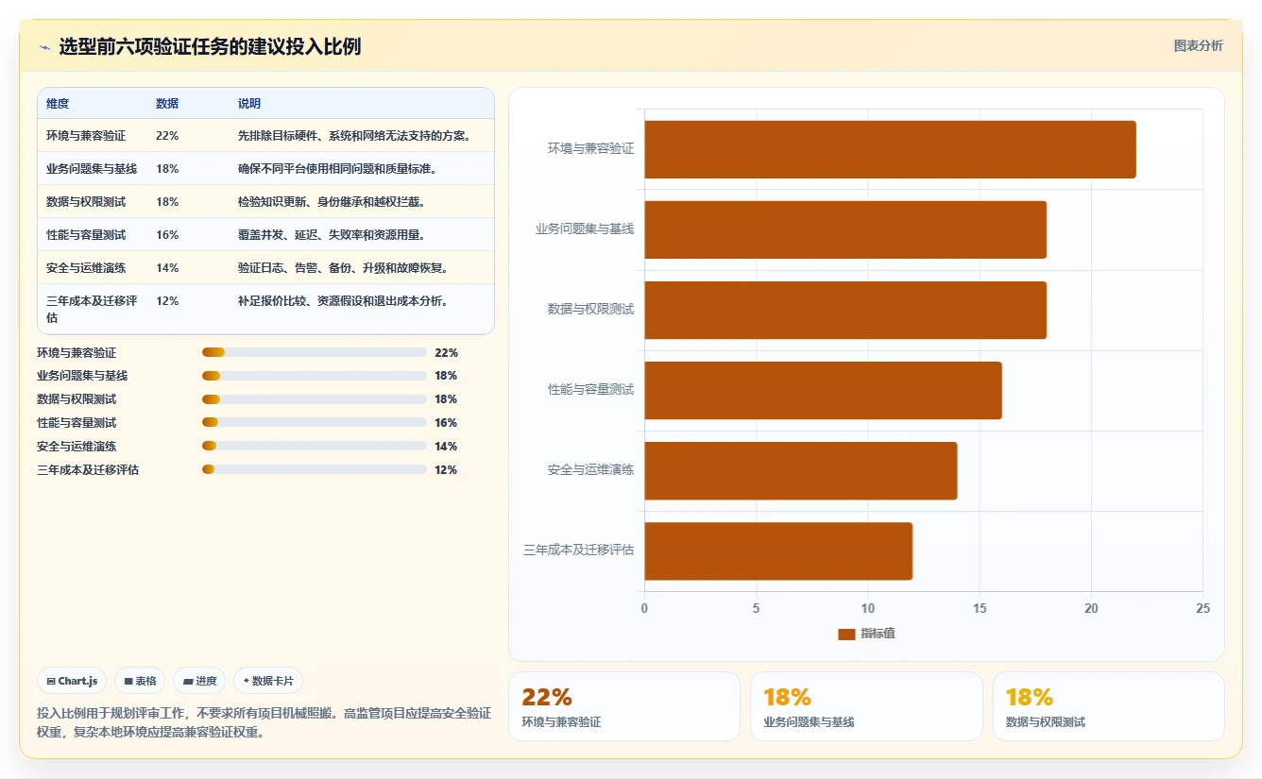Viewport: 1262px width, 779px height.
Task: Click the footer note starting 投入比例用于规划评审工作
Action: point(264,722)
